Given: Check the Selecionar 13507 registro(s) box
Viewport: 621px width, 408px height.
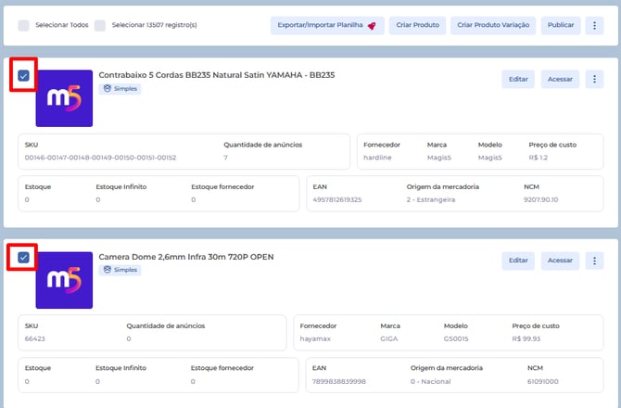Looking at the screenshot, I should click(100, 26).
